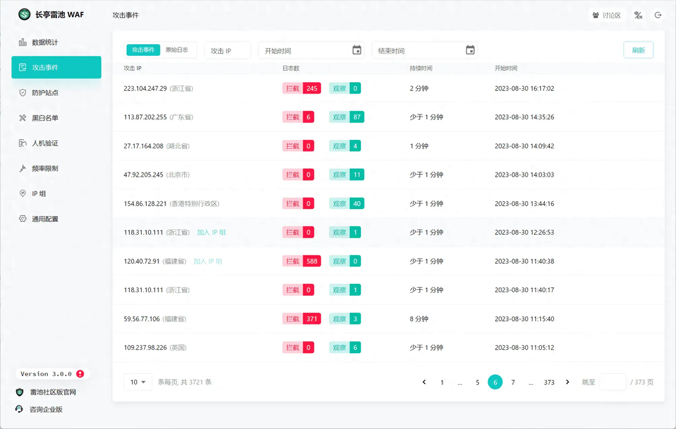Visit 雷池社区版官网 official site link
This screenshot has height=429, width=676.
[x=52, y=392]
